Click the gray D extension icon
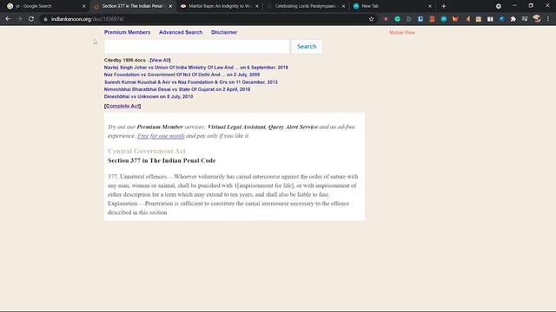Image resolution: width=556 pixels, height=312 pixels. 409,19
